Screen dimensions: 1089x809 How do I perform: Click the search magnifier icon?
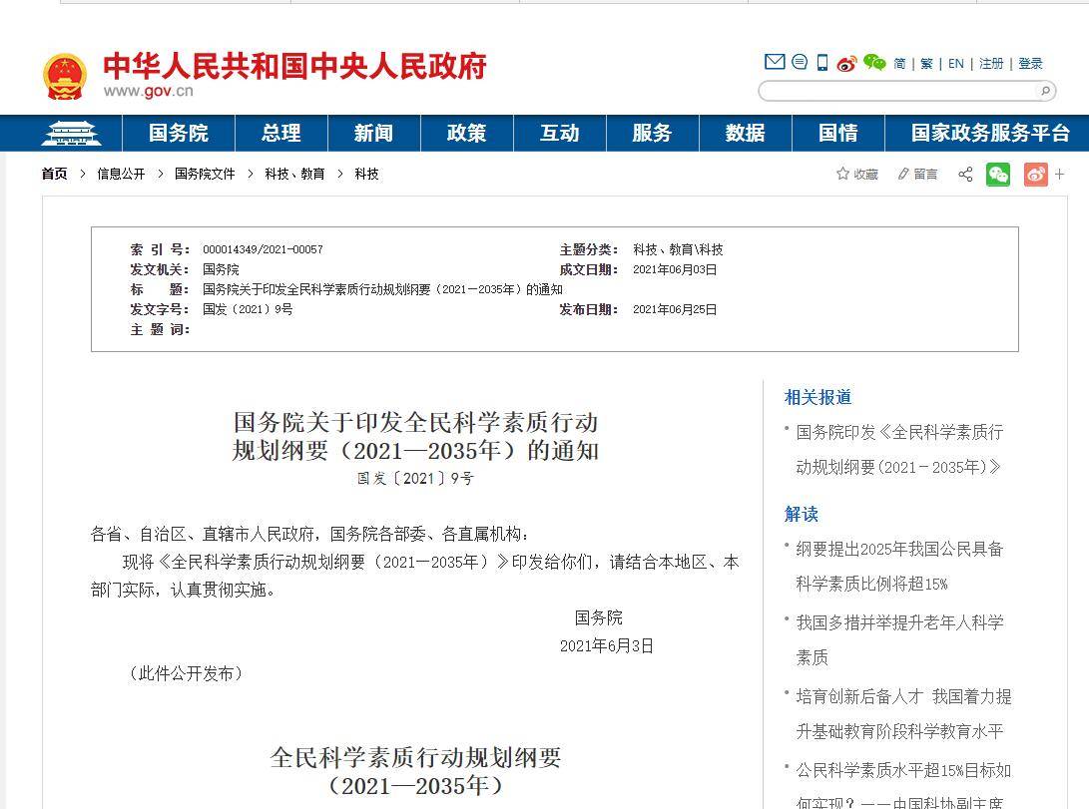(x=1045, y=91)
